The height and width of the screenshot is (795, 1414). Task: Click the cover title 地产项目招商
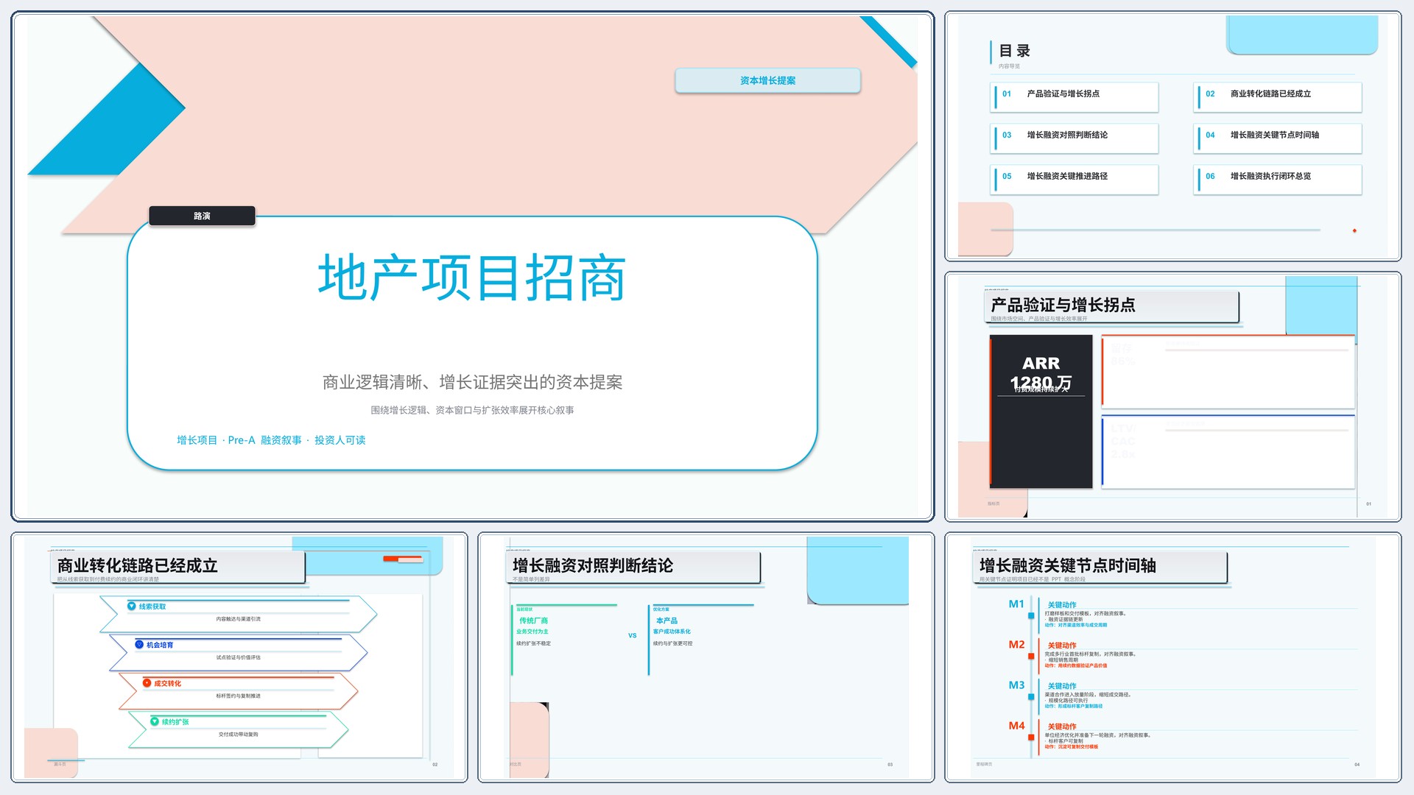point(472,278)
